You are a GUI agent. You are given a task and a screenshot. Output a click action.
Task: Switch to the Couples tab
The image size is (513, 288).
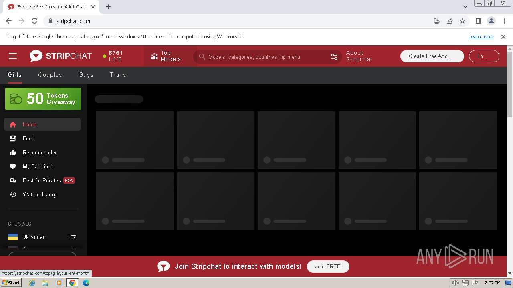coord(50,75)
